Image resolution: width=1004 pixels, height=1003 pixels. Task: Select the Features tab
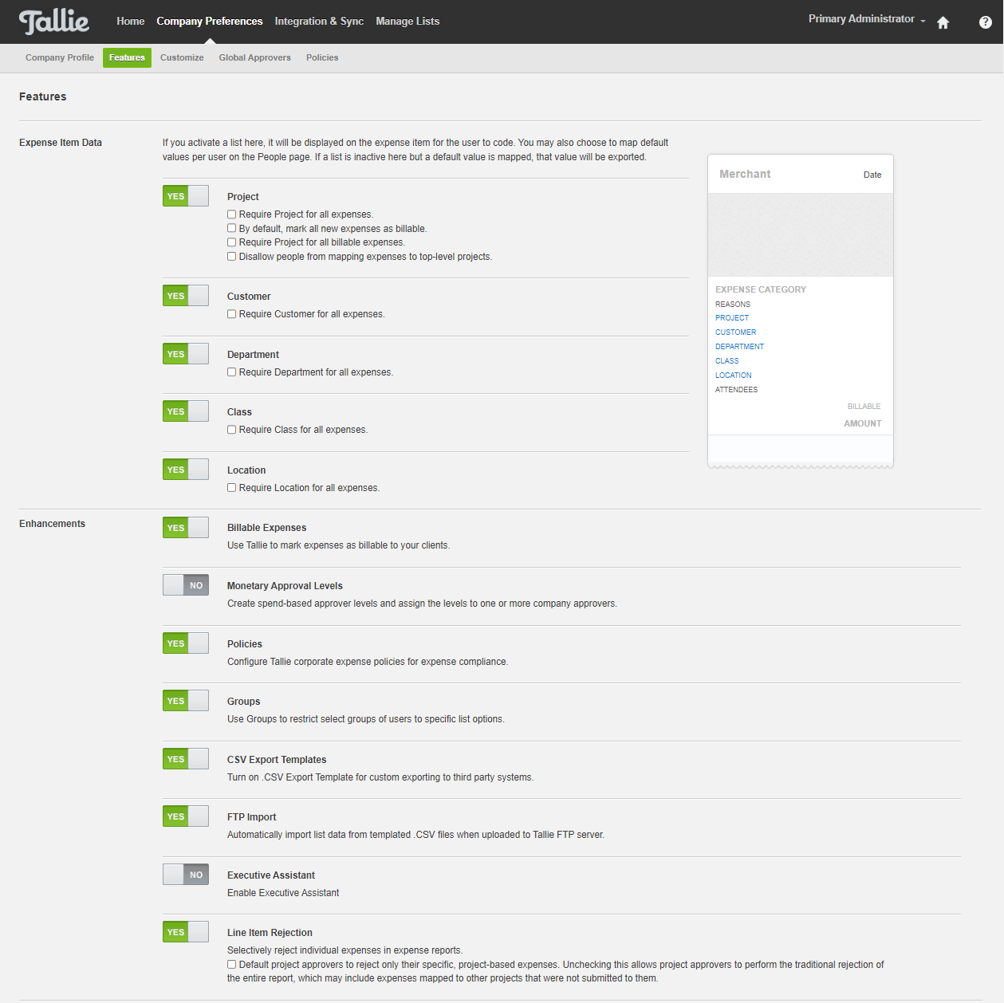pyautogui.click(x=127, y=57)
